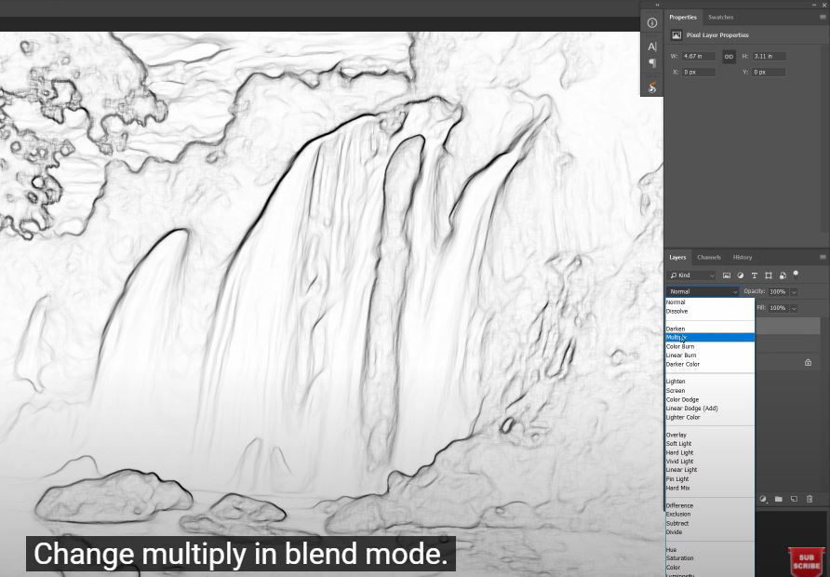Toggle the type layer filter icon
The image size is (830, 577).
(755, 275)
